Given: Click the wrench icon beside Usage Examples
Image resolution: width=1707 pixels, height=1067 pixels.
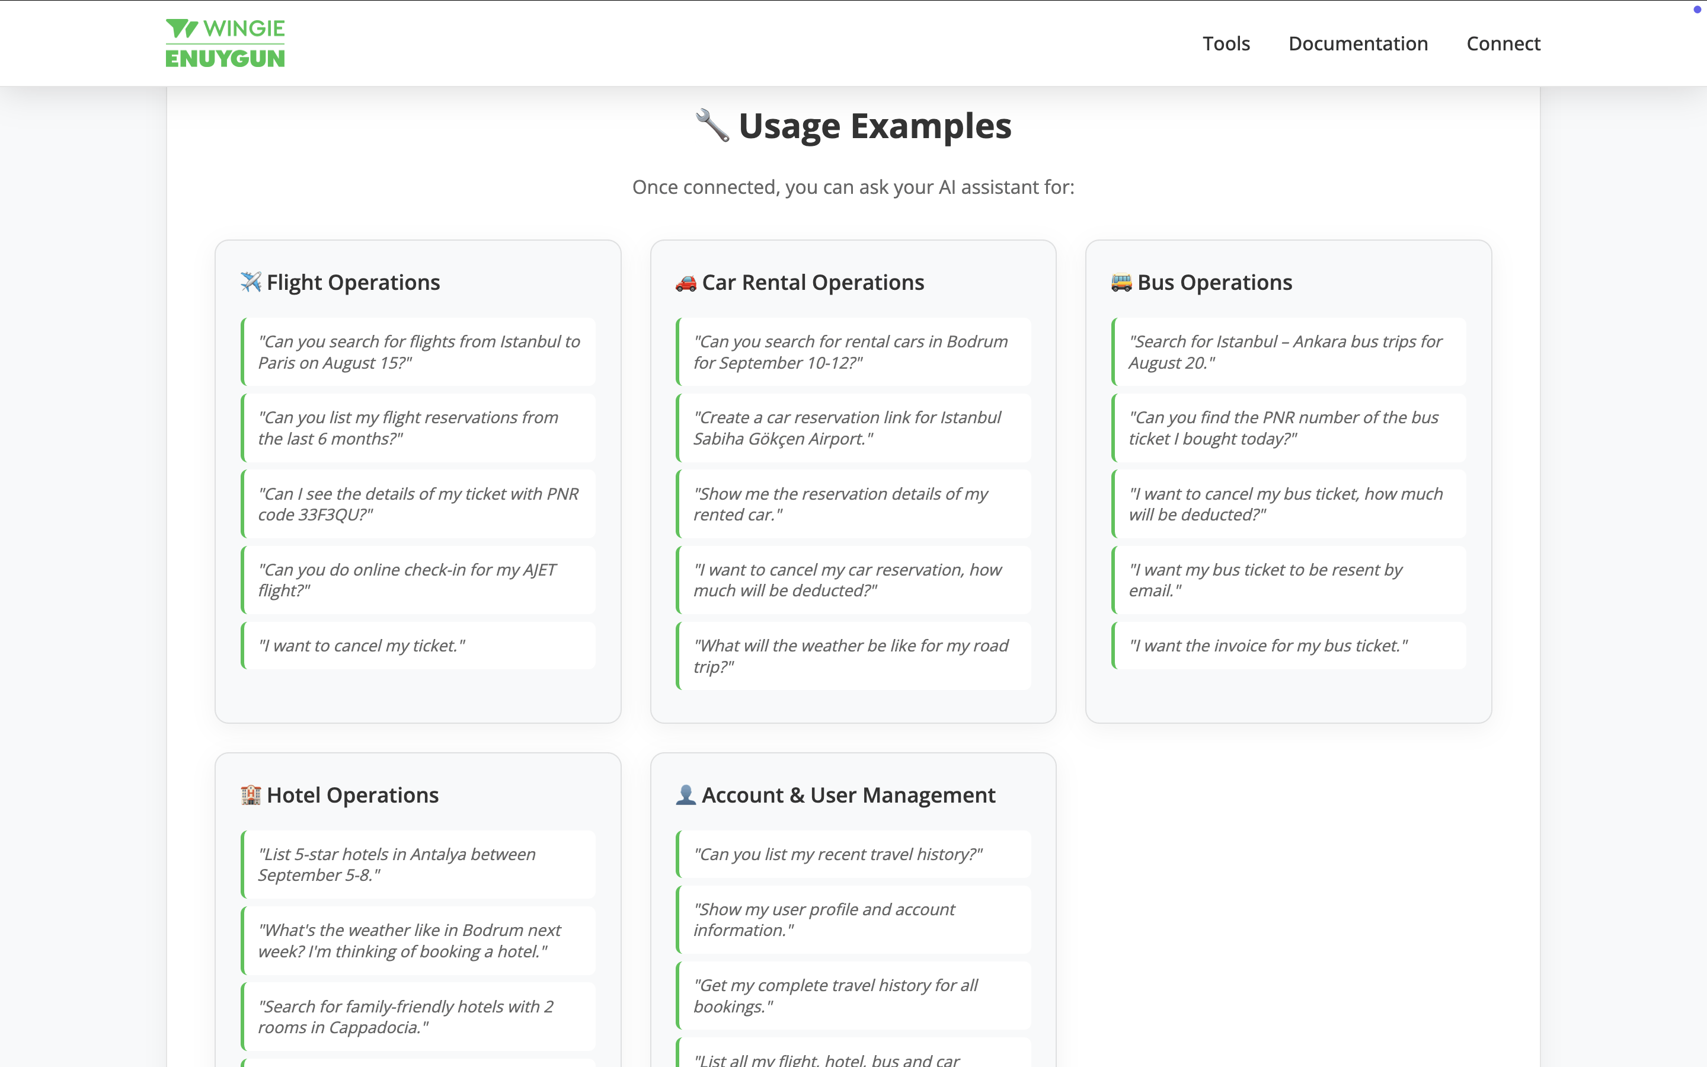Looking at the screenshot, I should tap(712, 126).
